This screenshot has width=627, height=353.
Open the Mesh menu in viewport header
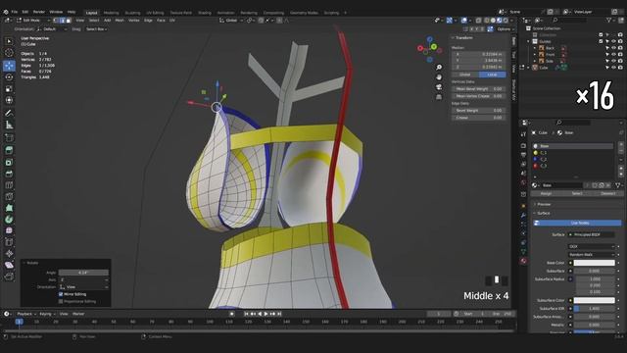tap(120, 21)
